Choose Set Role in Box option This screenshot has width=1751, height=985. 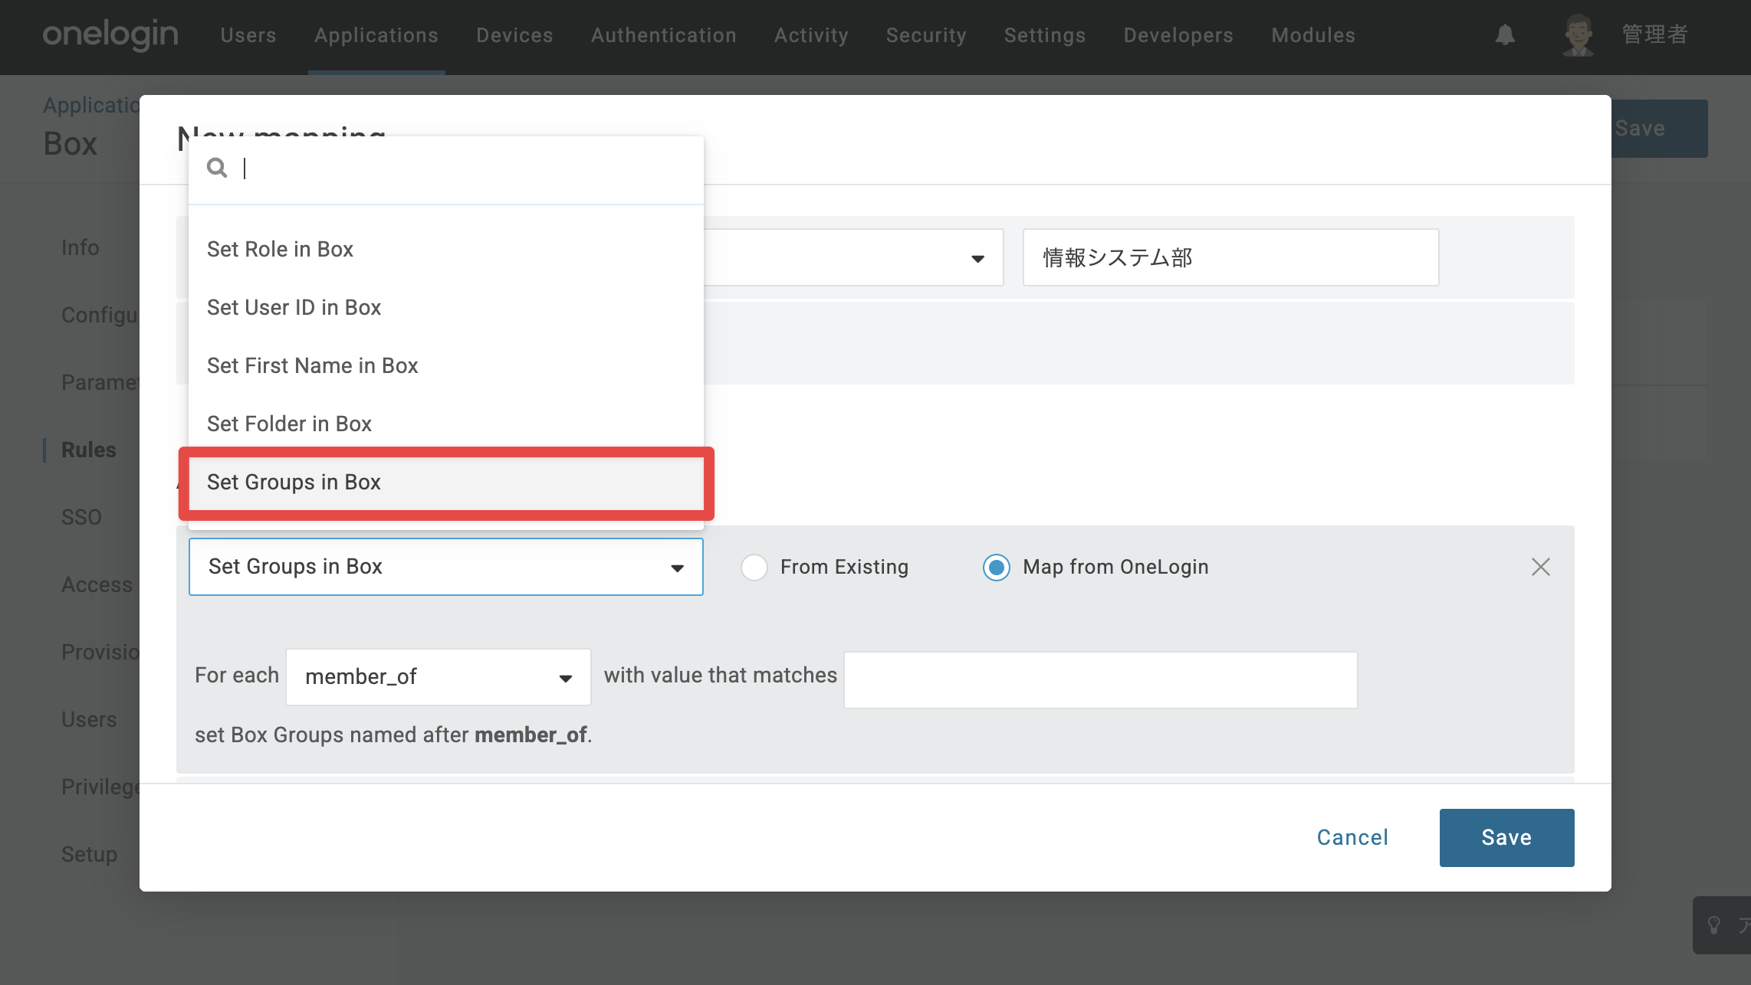tap(446, 249)
